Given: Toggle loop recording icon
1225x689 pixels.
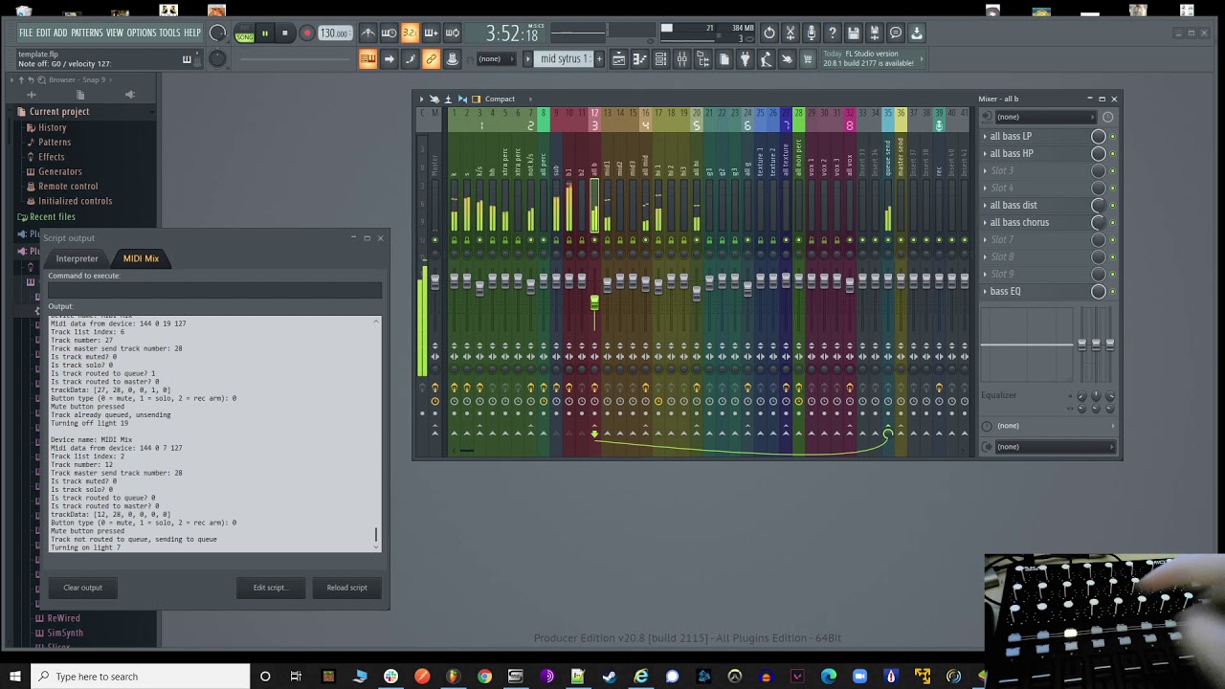Looking at the screenshot, I should (452, 33).
